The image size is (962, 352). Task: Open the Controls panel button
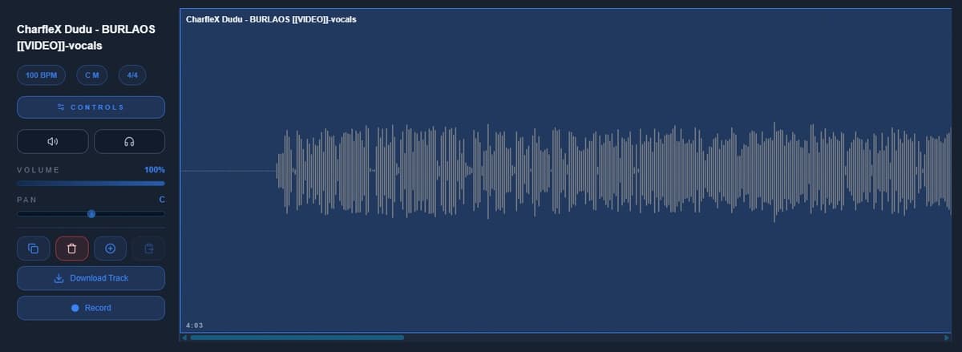point(91,107)
